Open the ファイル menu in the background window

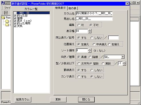click(7, 8)
